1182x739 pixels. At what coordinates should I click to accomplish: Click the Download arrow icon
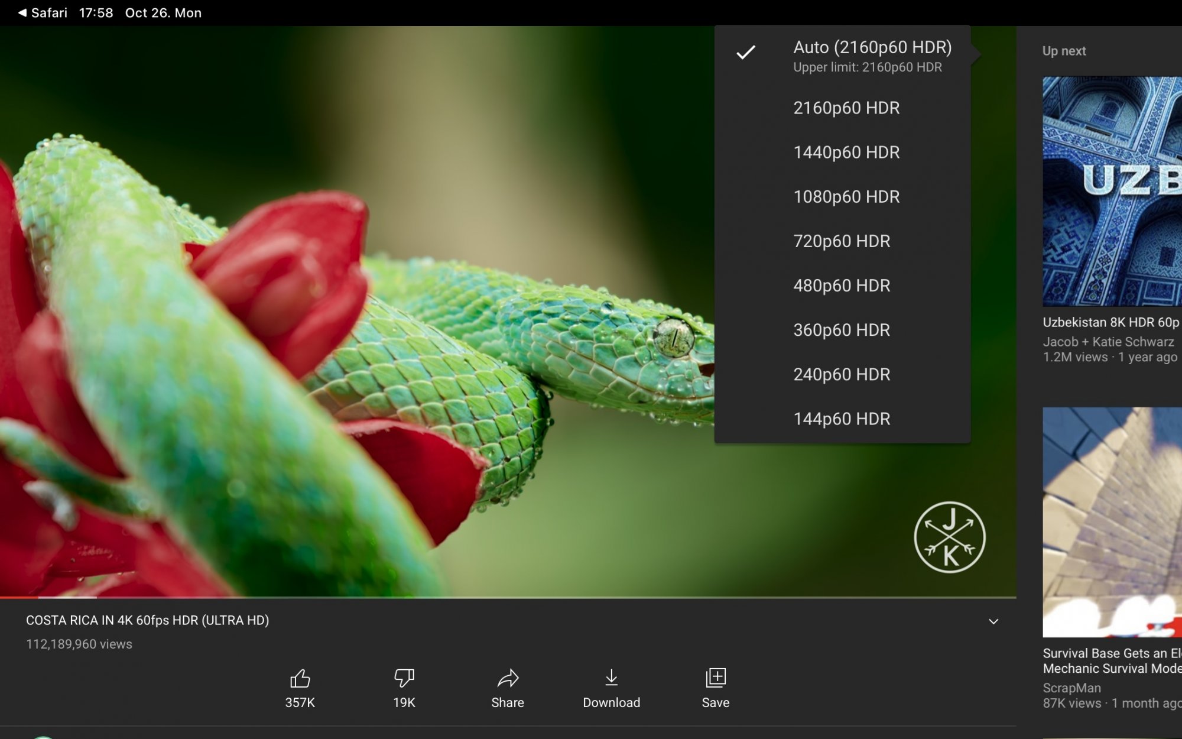tap(611, 678)
